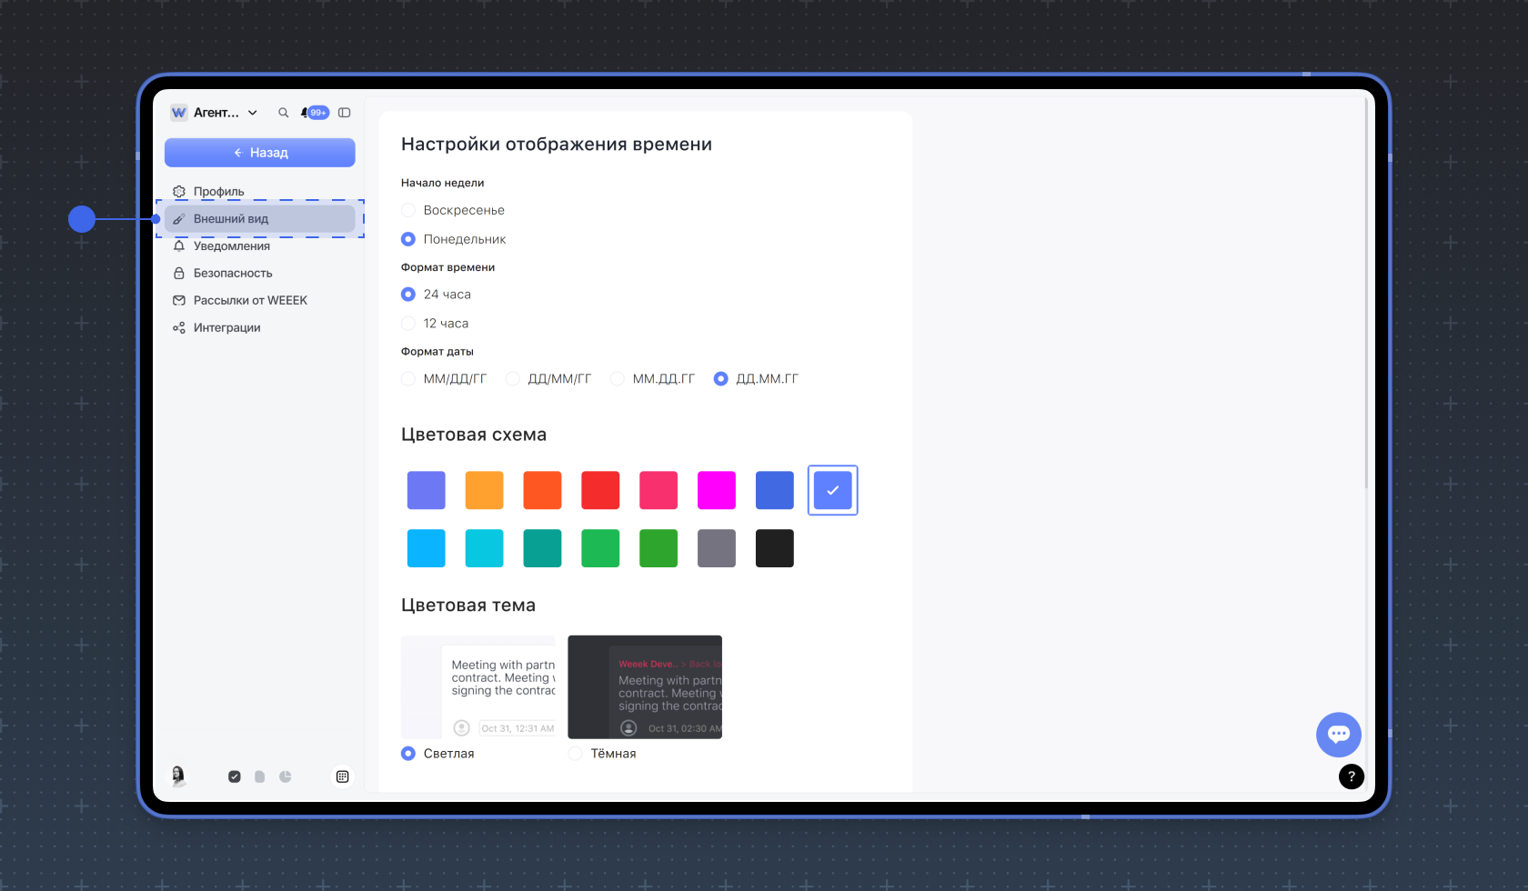
Task: Enable the Тёмная theme radio
Action: tap(575, 754)
